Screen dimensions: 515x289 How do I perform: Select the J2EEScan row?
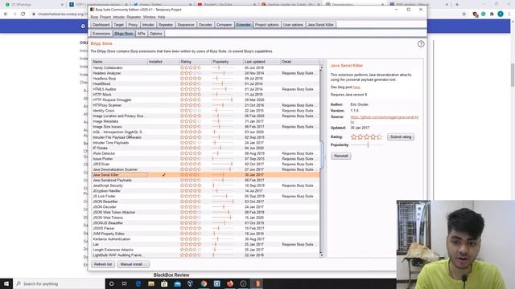pos(205,164)
